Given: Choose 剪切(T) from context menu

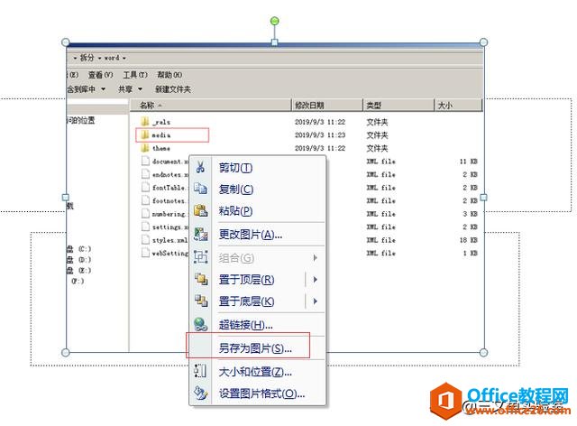Looking at the screenshot, I should coord(235,168).
